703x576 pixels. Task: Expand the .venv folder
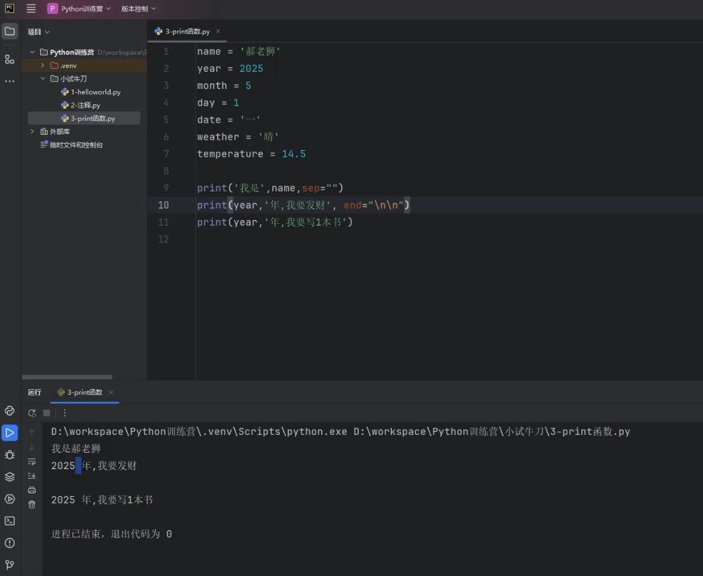tap(43, 65)
